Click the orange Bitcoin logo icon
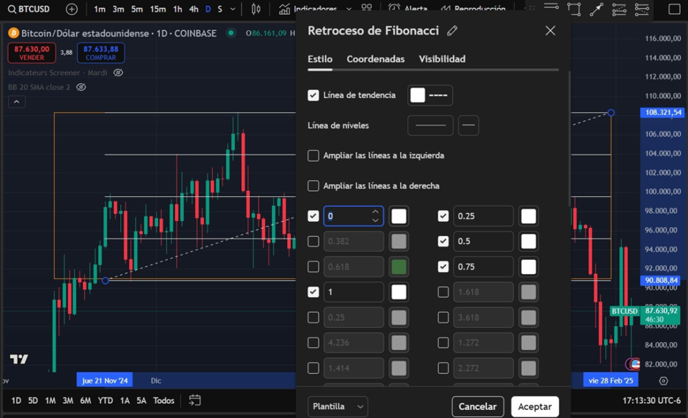 click(x=13, y=33)
